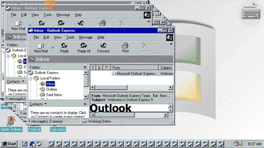Open File menu in background Outlook window
This screenshot has height=148, width=264.
point(14,15)
